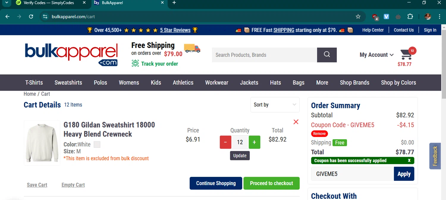Open Help Center
Screen dimensions: 446x200
pos(373,30)
